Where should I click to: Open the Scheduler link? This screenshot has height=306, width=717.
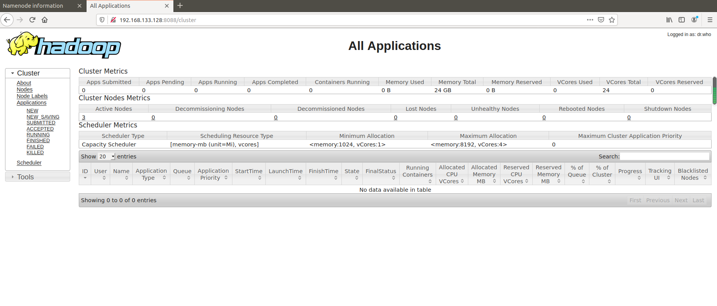point(29,163)
